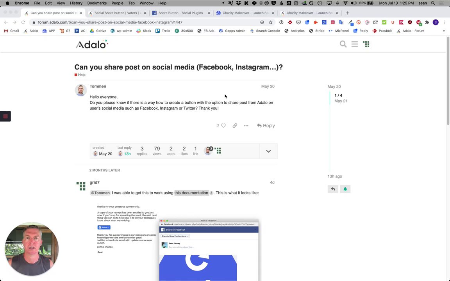Image resolution: width=450 pixels, height=281 pixels.
Task: Switch to Share Button - Social Plugins tab
Action: [x=180, y=13]
